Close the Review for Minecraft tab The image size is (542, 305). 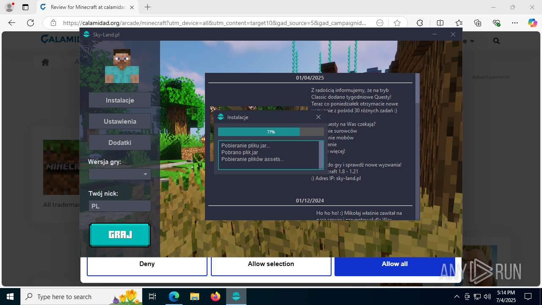[x=132, y=7]
